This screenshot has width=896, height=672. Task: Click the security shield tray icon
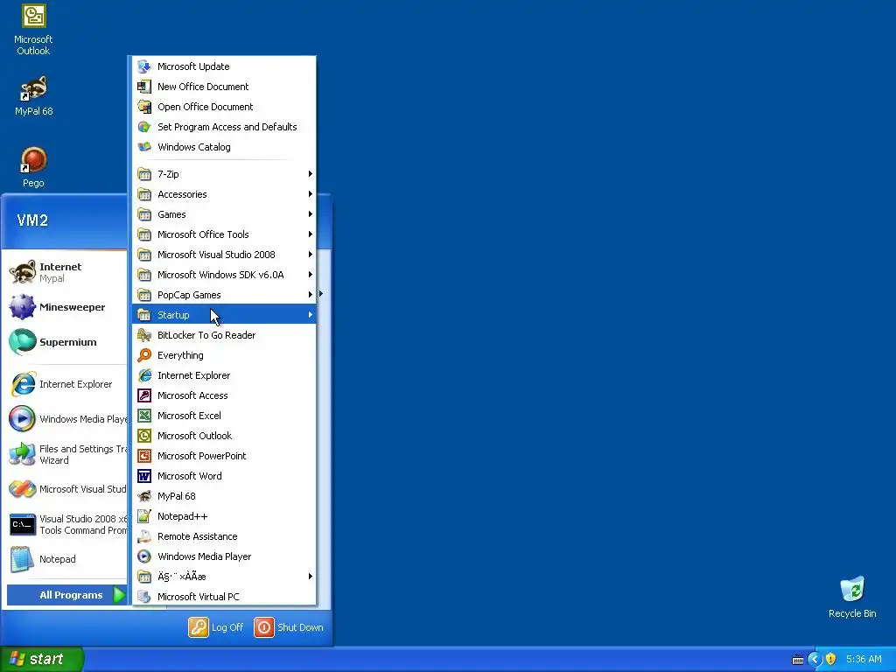coord(831,659)
